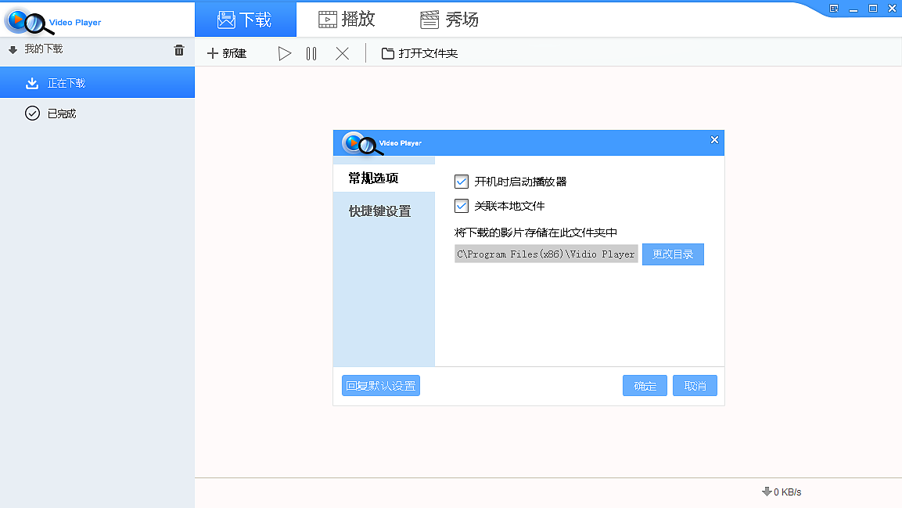The width and height of the screenshot is (902, 508).
Task: Pause downloads using the pause icon
Action: (311, 53)
